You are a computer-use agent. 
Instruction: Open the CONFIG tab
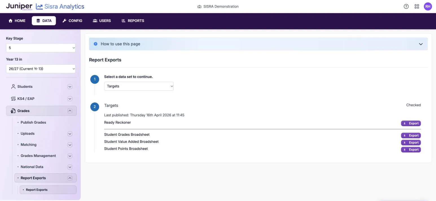click(72, 21)
